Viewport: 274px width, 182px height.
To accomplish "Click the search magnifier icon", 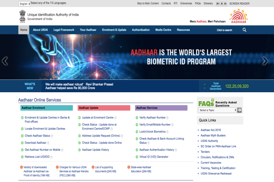I will click(245, 30).
